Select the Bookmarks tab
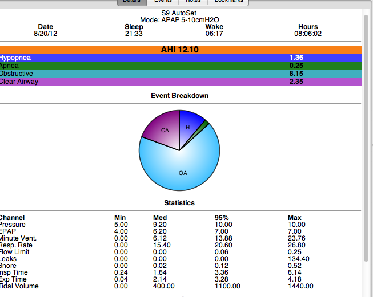The image size is (373, 297). coord(228,2)
